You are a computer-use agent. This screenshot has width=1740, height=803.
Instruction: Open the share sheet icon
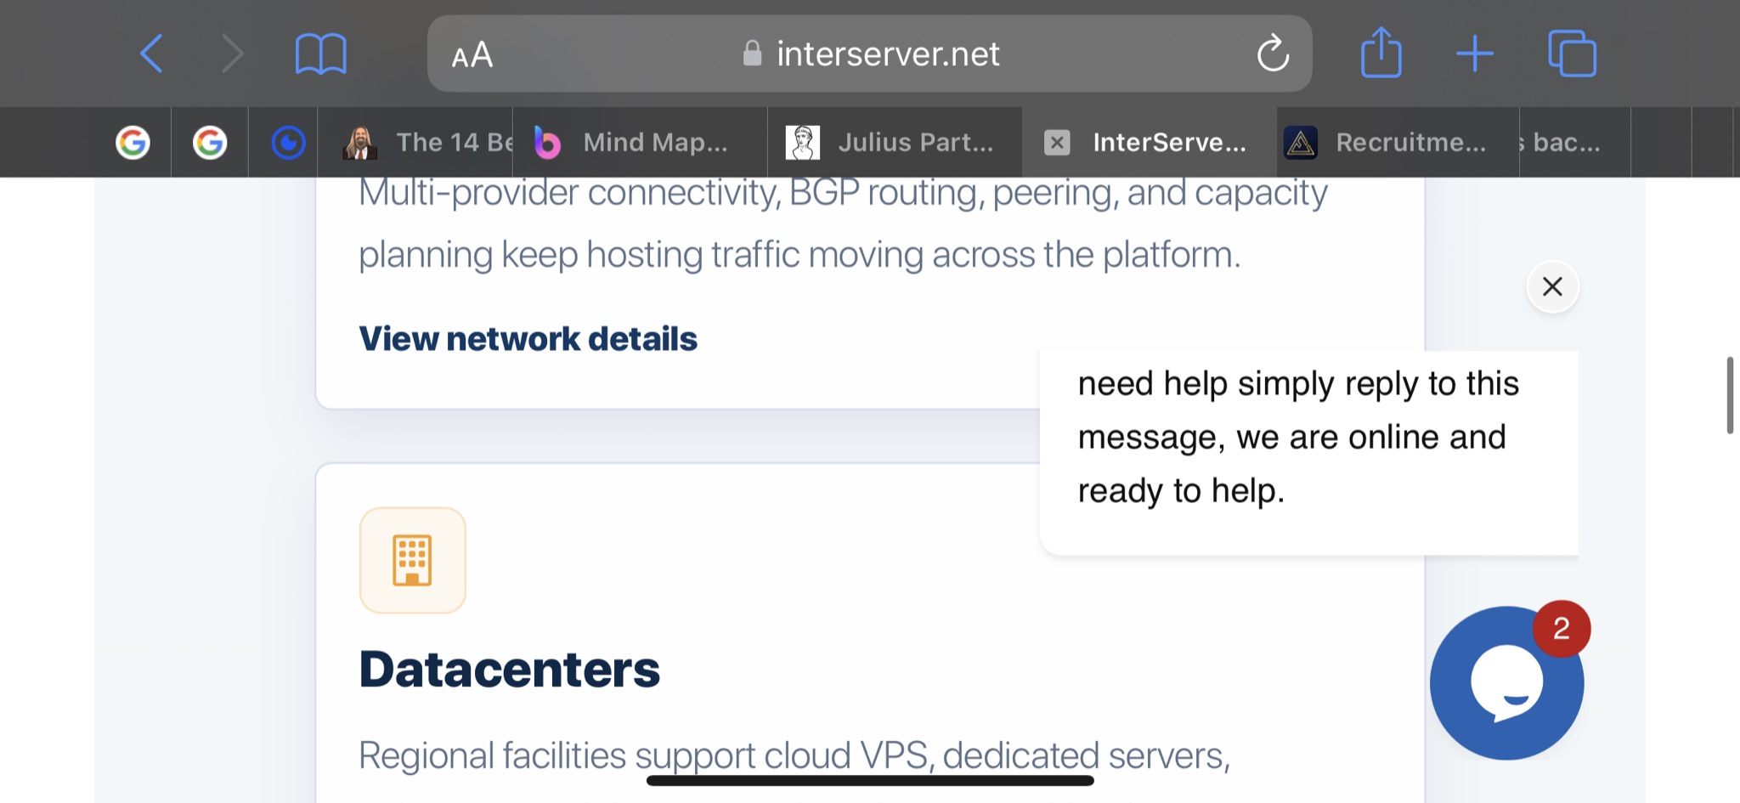(1381, 53)
